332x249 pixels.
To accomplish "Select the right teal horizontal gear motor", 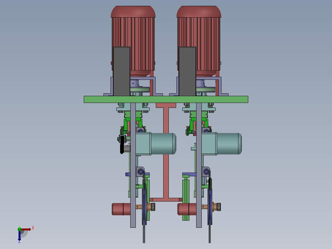I will 221,144.
